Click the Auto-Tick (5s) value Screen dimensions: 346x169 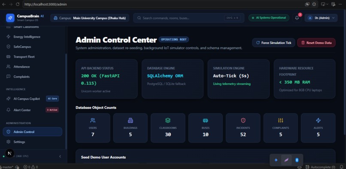point(231,76)
